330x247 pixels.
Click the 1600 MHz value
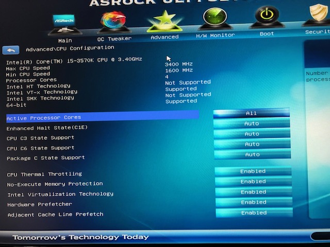pyautogui.click(x=179, y=70)
